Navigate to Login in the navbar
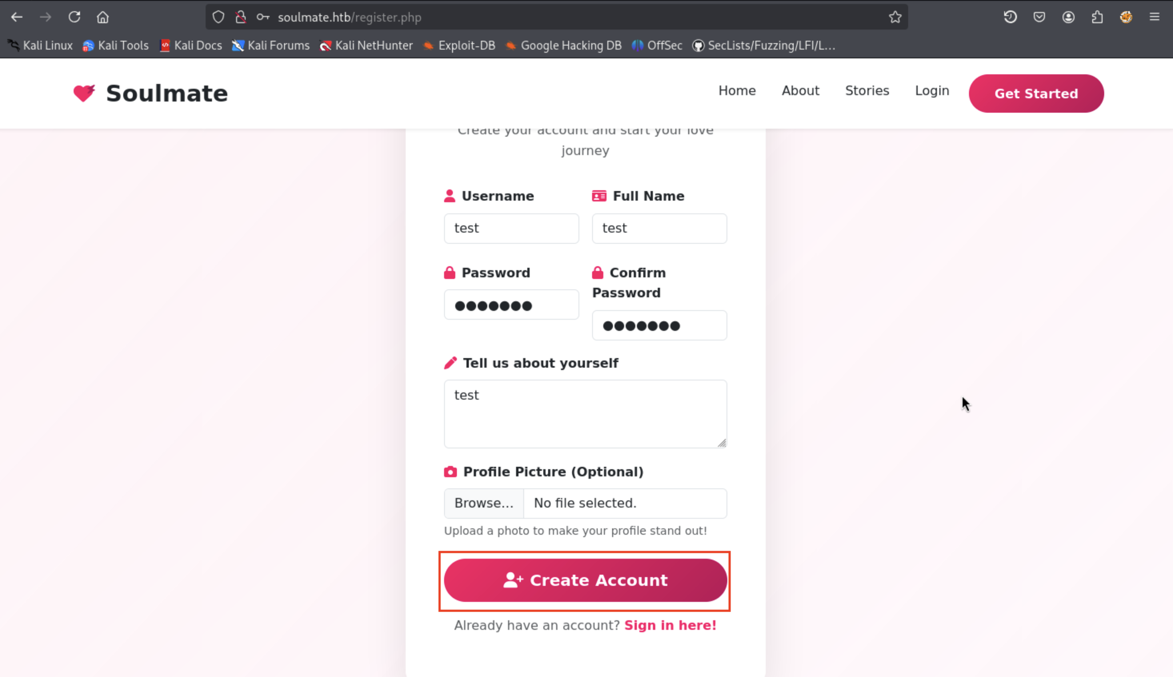This screenshot has height=677, width=1173. tap(932, 91)
